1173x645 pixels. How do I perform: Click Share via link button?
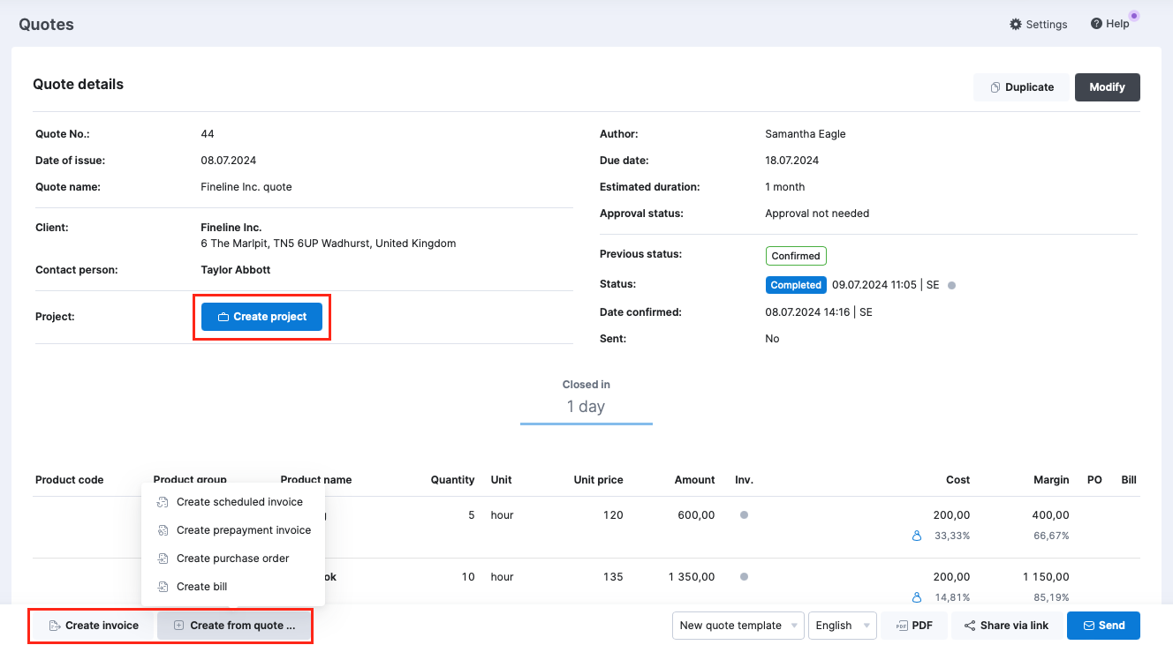1006,626
